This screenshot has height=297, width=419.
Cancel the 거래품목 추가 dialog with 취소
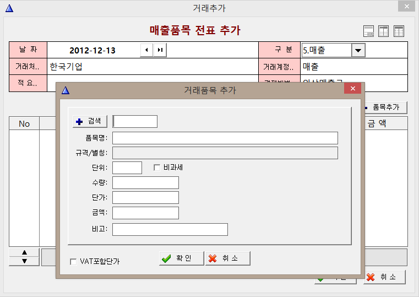(x=228, y=258)
